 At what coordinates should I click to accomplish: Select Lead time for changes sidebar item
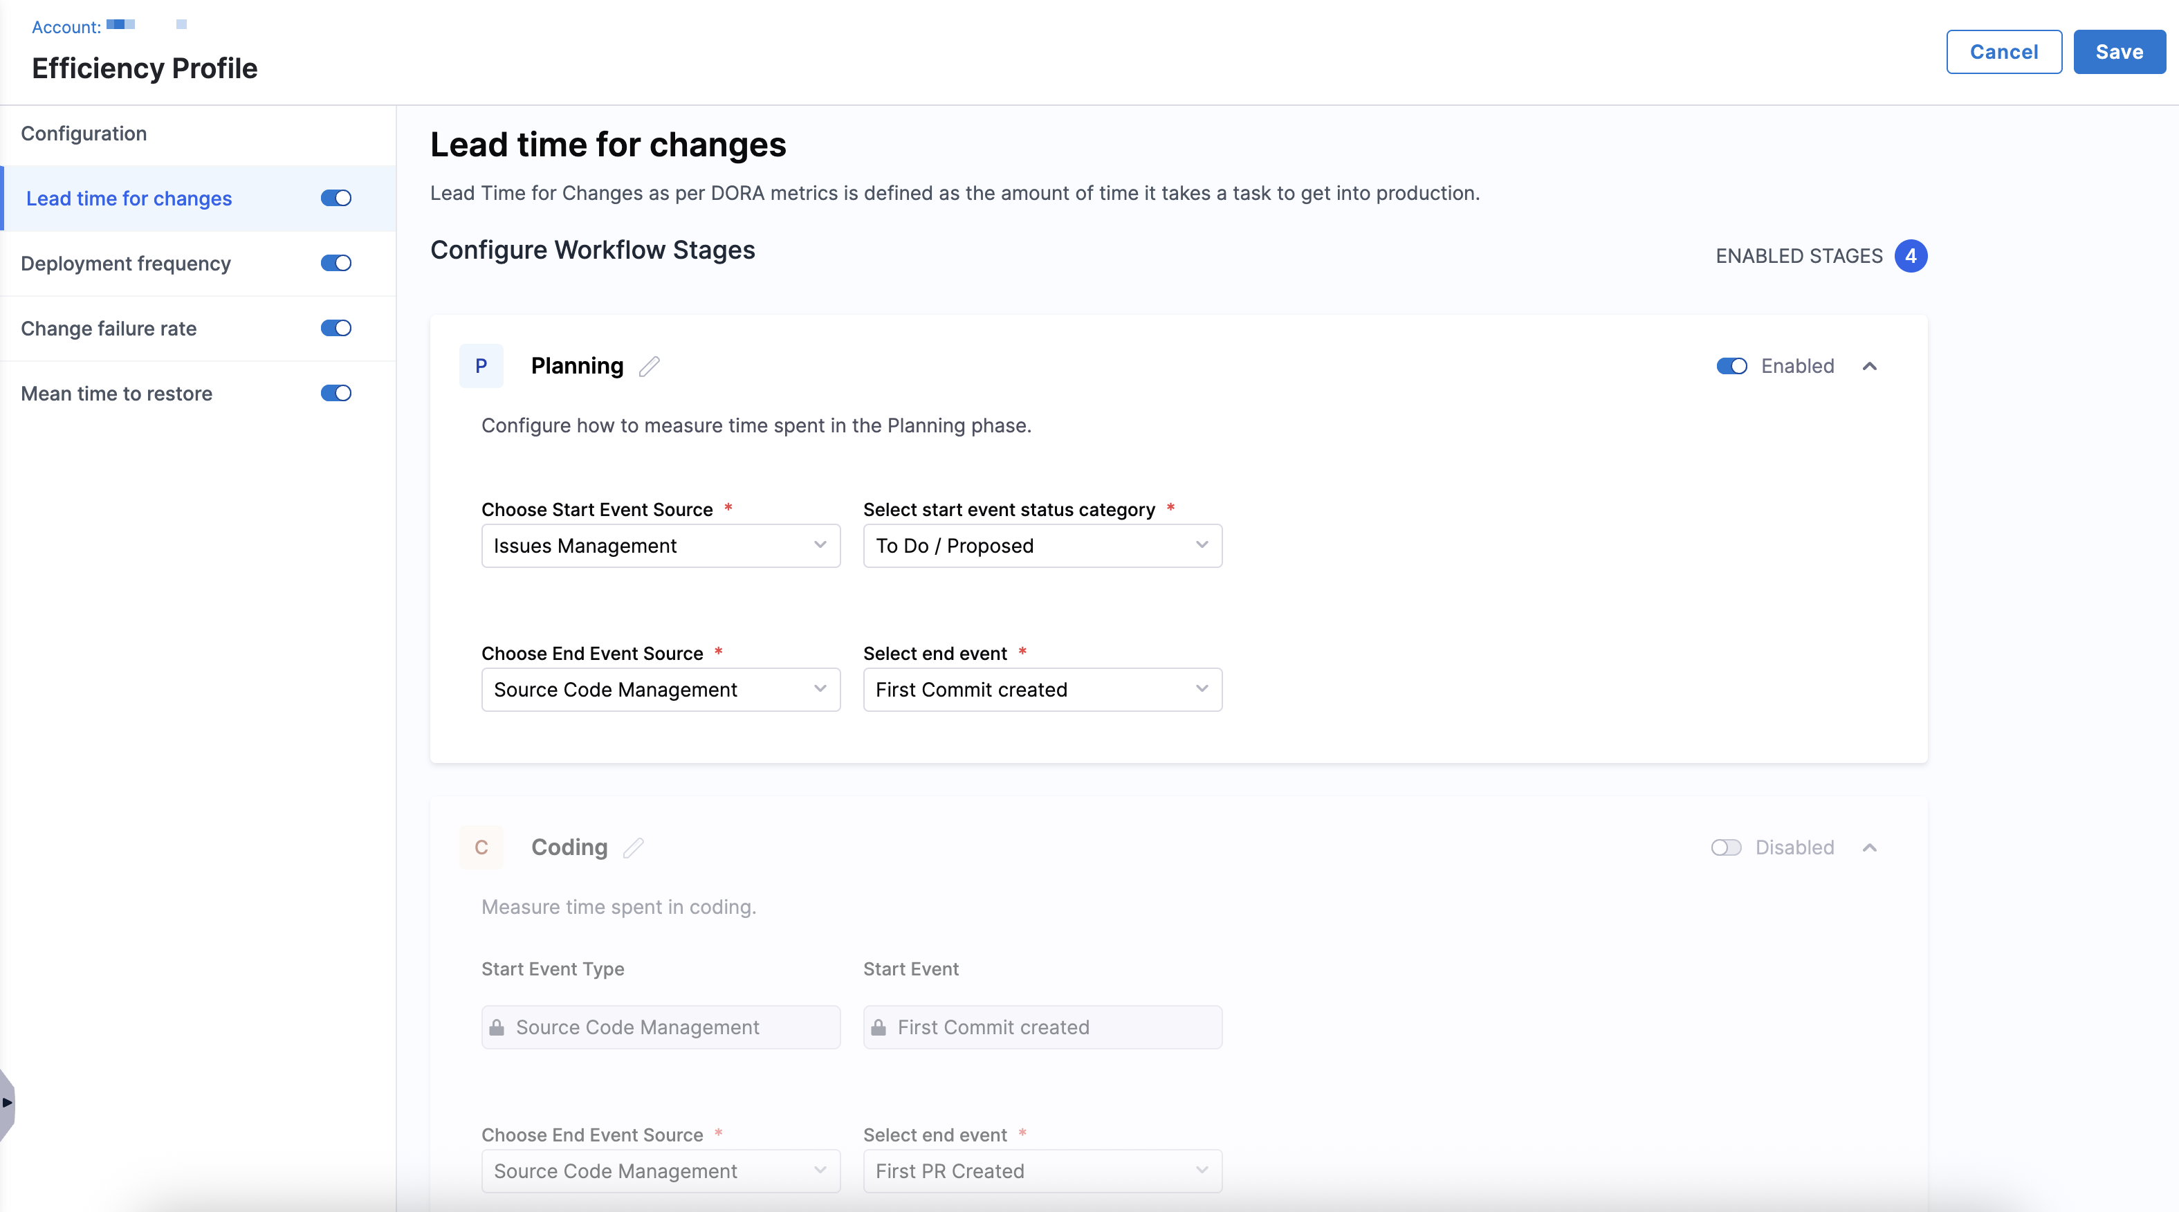129,199
